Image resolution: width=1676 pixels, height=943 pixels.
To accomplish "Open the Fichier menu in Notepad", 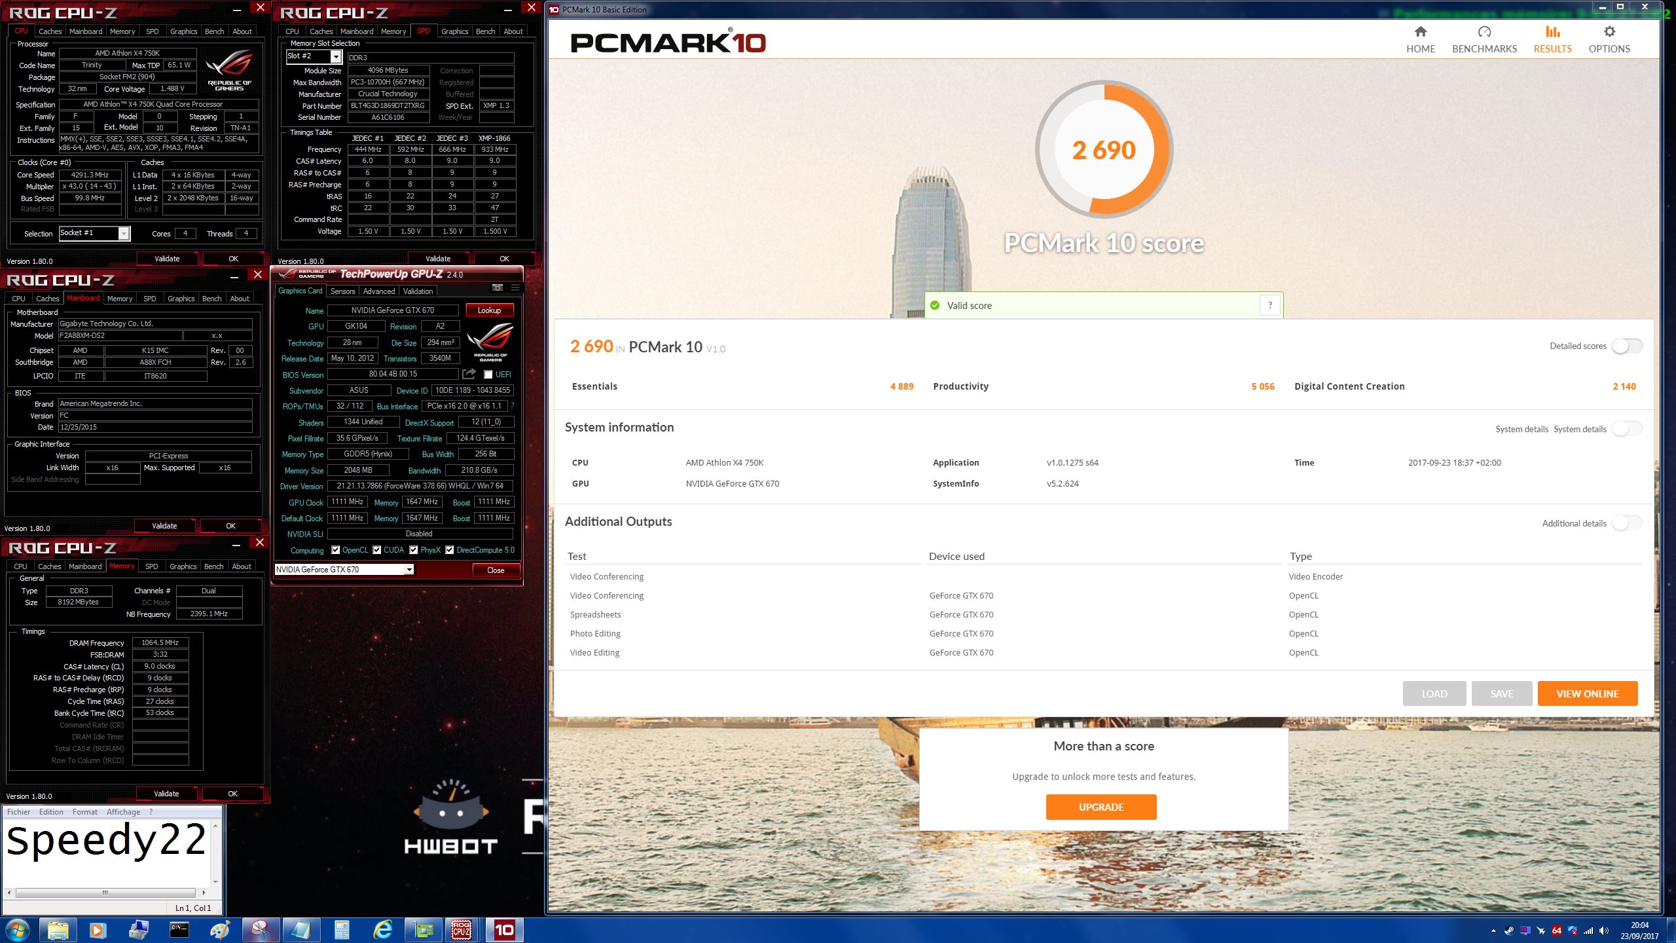I will click(19, 812).
